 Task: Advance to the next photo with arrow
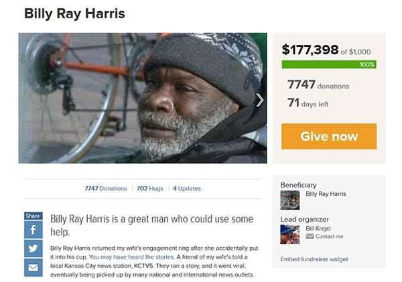tap(260, 100)
